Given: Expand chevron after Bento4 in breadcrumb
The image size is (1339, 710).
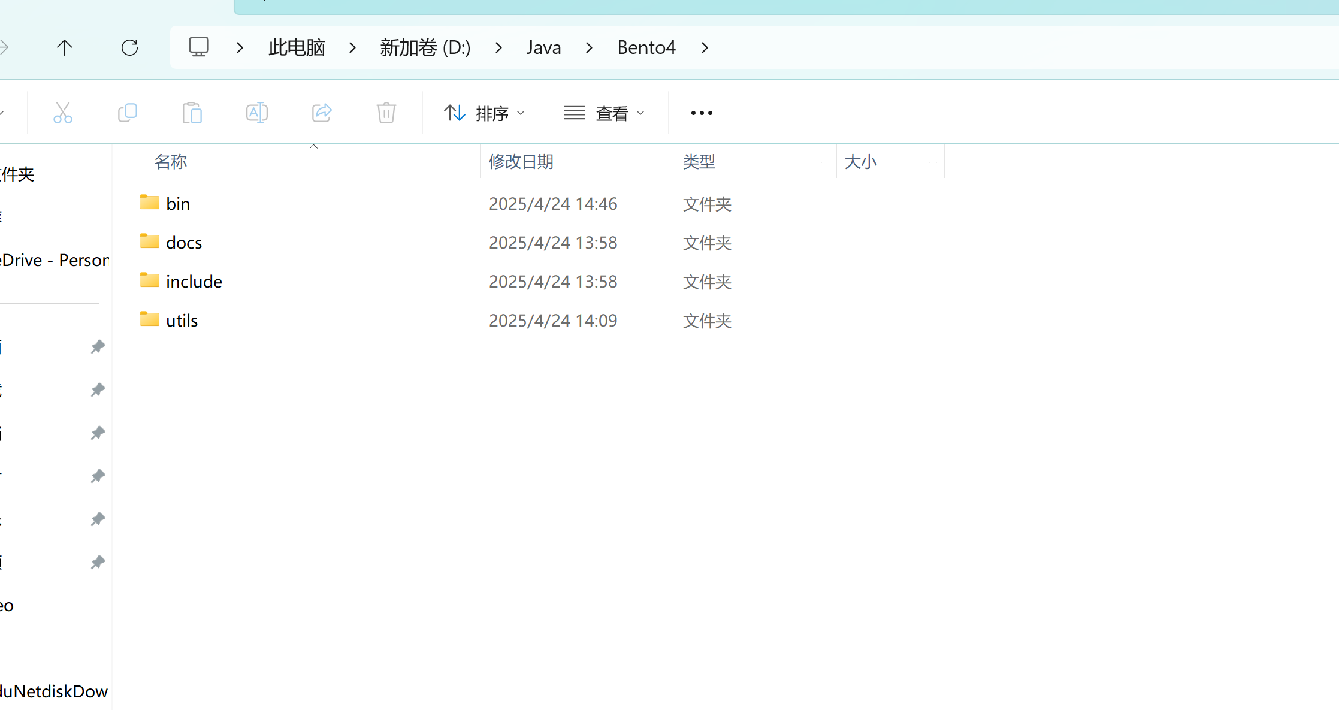Looking at the screenshot, I should point(705,47).
